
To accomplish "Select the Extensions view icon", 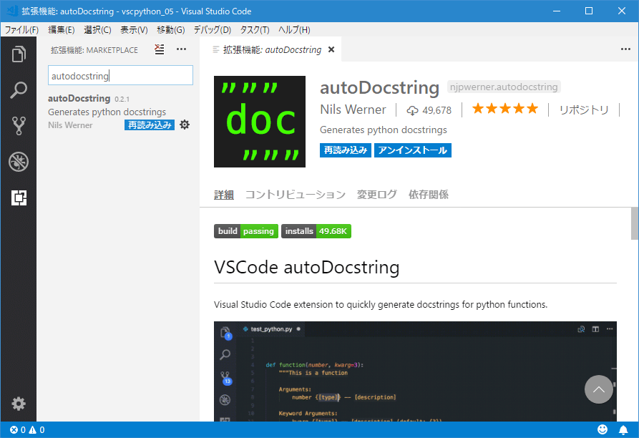I will [x=19, y=198].
